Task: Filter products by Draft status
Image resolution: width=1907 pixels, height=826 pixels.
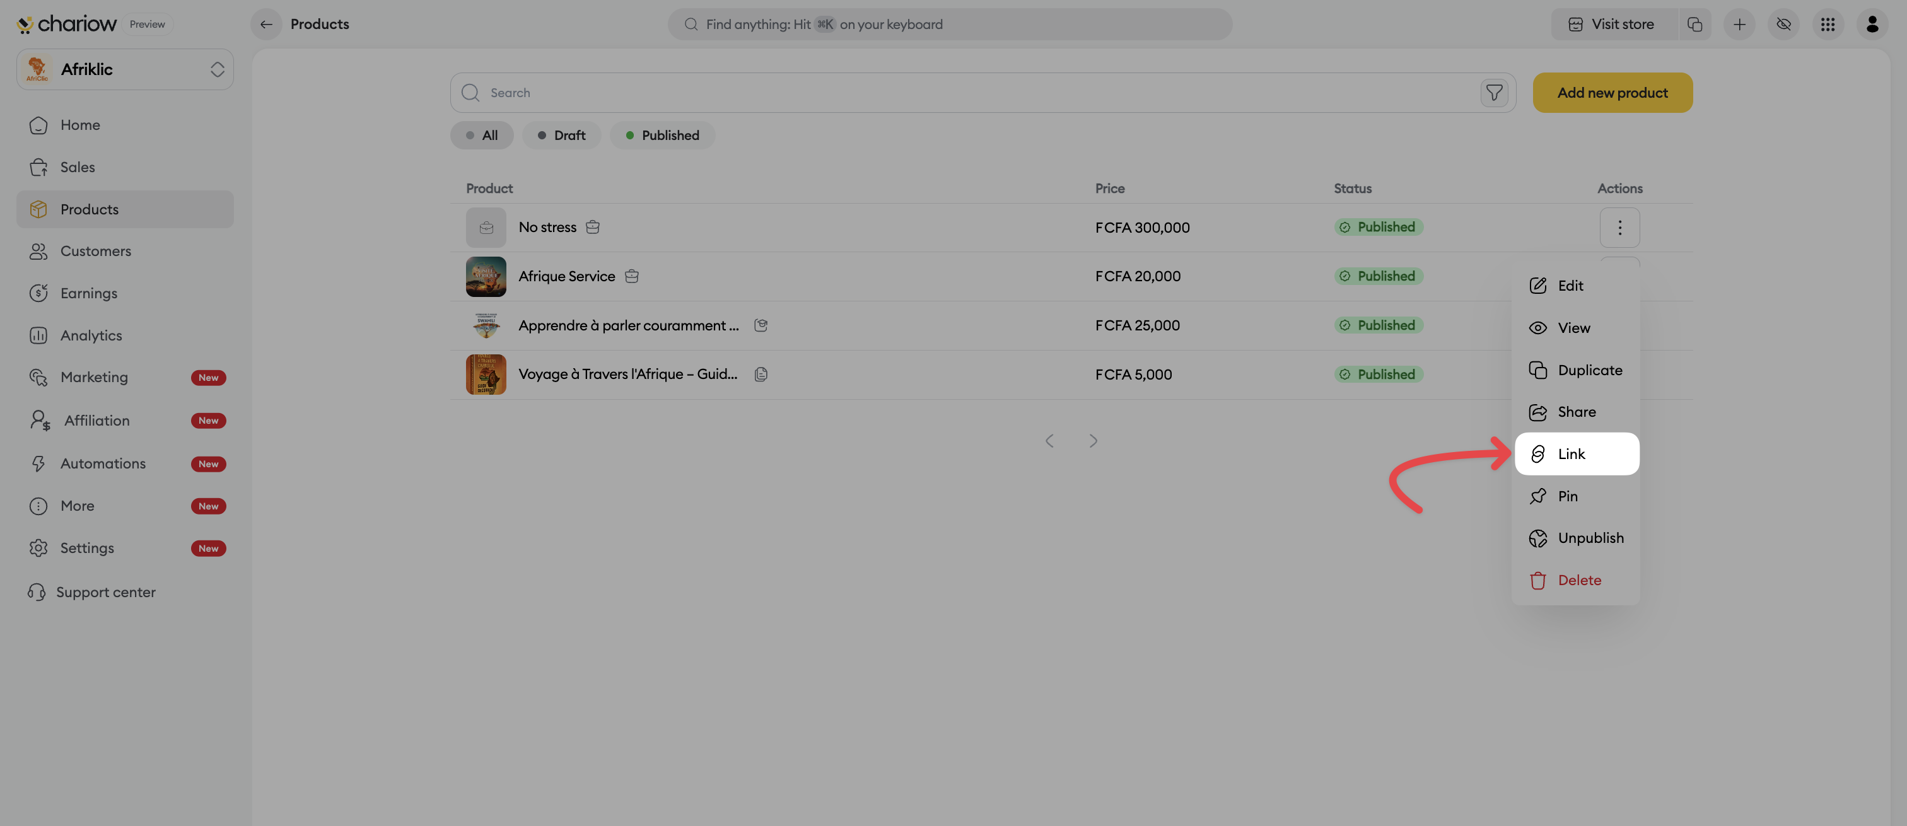Action: (x=561, y=136)
